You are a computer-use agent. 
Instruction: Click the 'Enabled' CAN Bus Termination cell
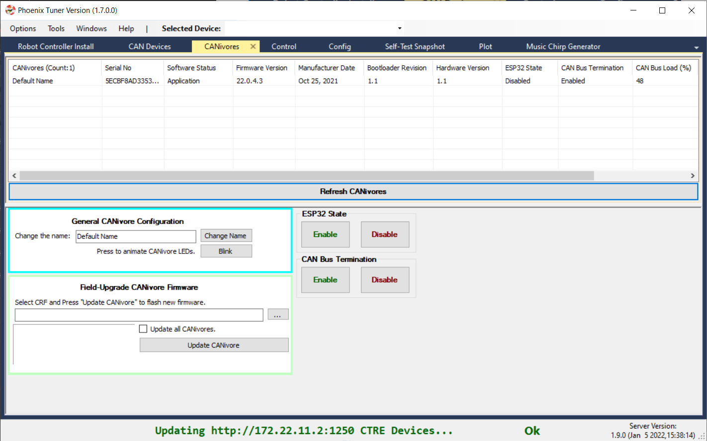click(x=573, y=81)
